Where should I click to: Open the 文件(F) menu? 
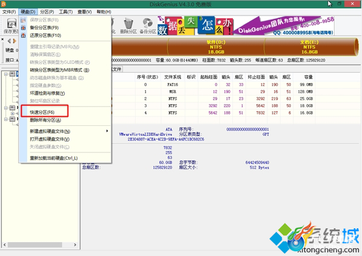coord(9,12)
